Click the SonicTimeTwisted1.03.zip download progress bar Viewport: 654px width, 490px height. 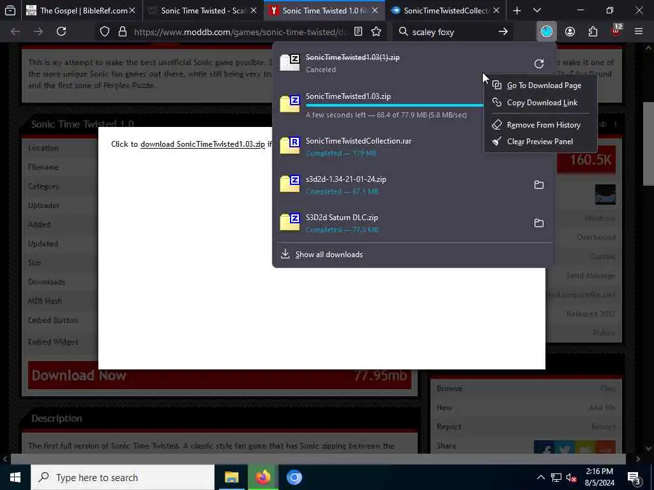click(x=395, y=105)
